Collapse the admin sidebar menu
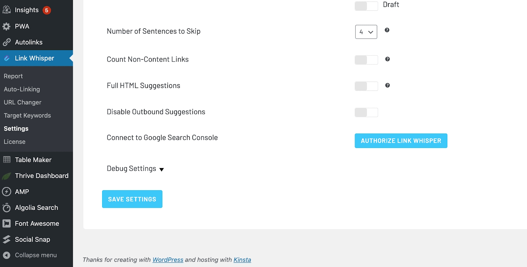 [x=30, y=255]
